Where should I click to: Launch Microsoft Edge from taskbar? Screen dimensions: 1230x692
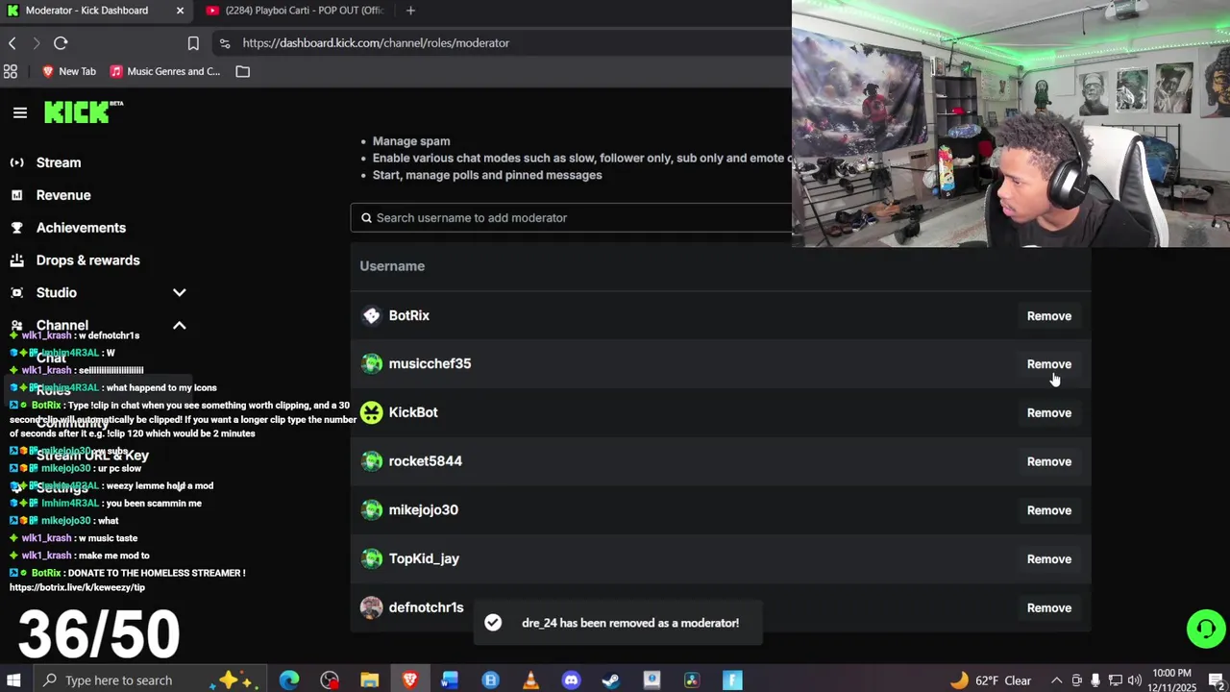(289, 680)
